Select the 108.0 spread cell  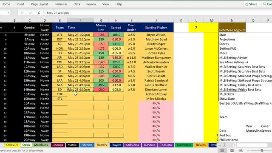[116, 35]
